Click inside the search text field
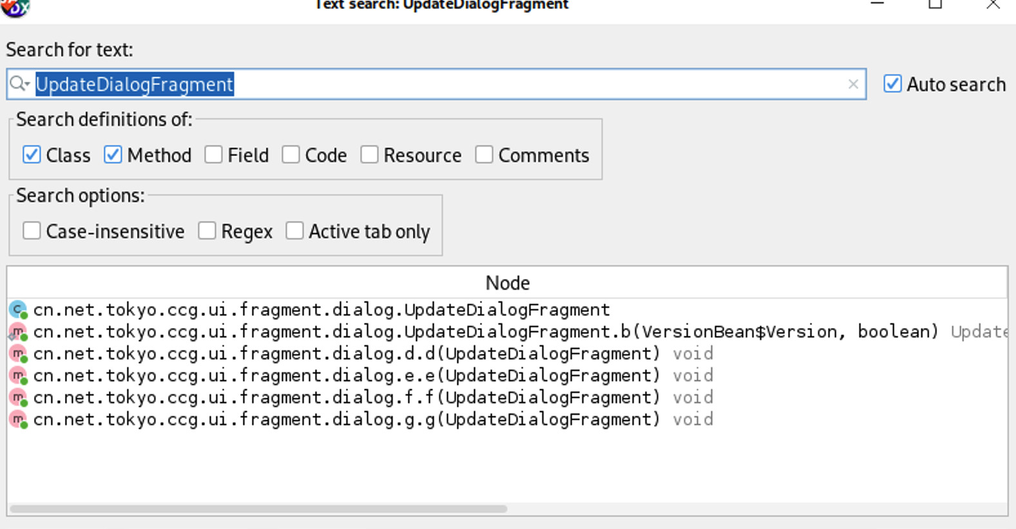Image resolution: width=1016 pixels, height=529 pixels. [516, 85]
